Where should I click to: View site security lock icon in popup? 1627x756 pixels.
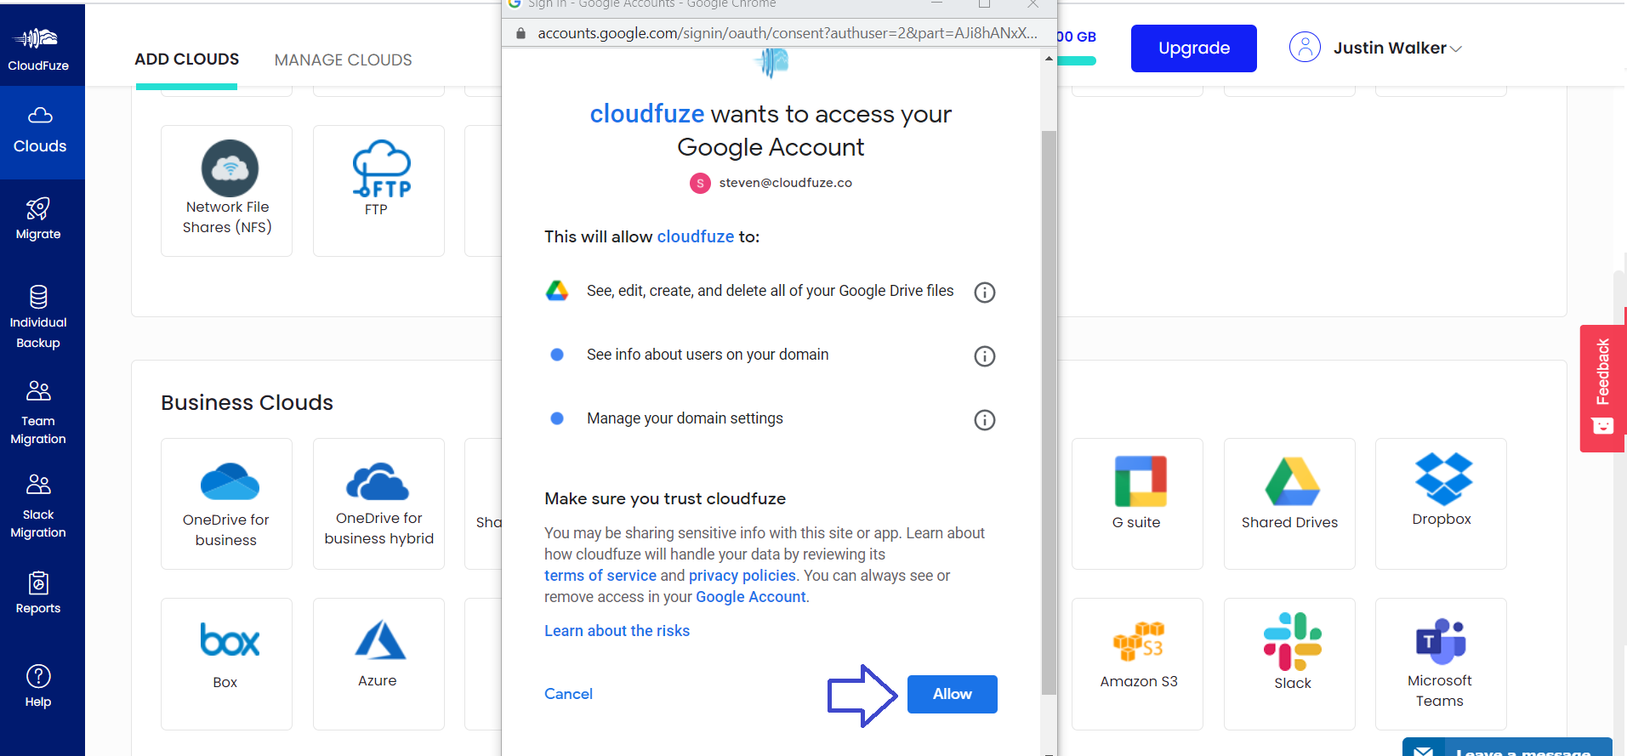(x=521, y=34)
